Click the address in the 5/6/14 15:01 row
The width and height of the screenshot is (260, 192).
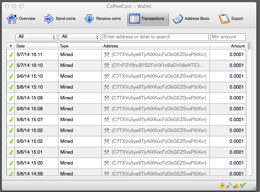tap(159, 152)
